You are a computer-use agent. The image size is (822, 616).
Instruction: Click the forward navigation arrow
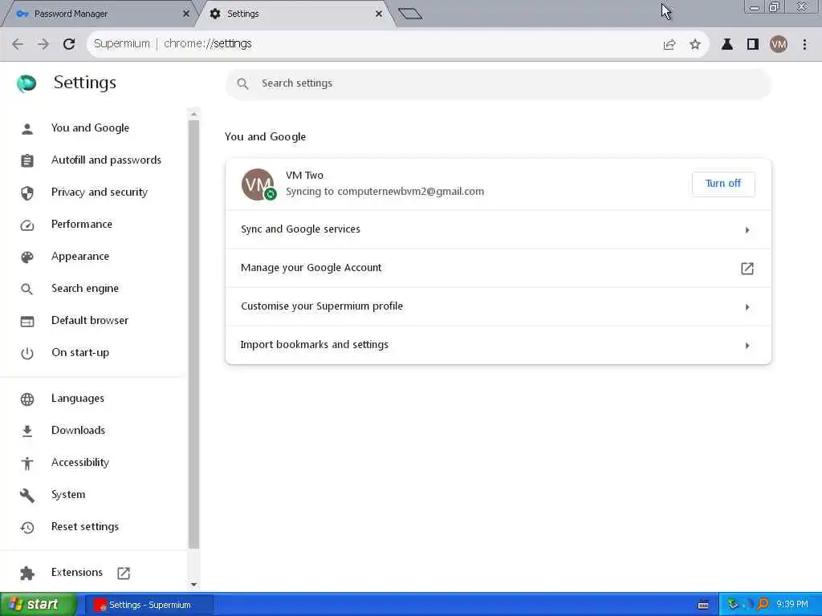(x=43, y=44)
